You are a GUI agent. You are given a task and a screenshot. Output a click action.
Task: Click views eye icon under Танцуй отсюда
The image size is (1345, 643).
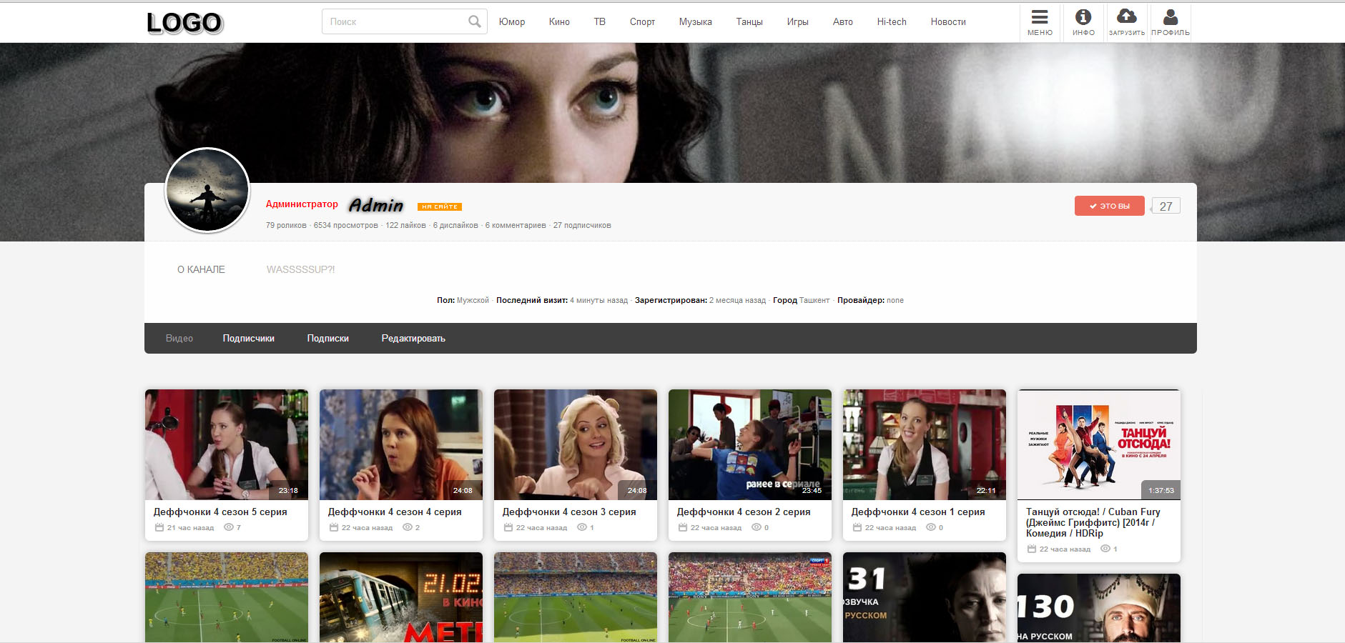(1105, 549)
